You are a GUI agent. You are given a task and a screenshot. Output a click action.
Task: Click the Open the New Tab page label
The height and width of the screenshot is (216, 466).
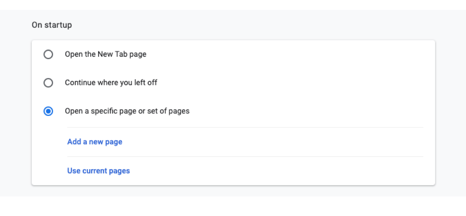[105, 54]
